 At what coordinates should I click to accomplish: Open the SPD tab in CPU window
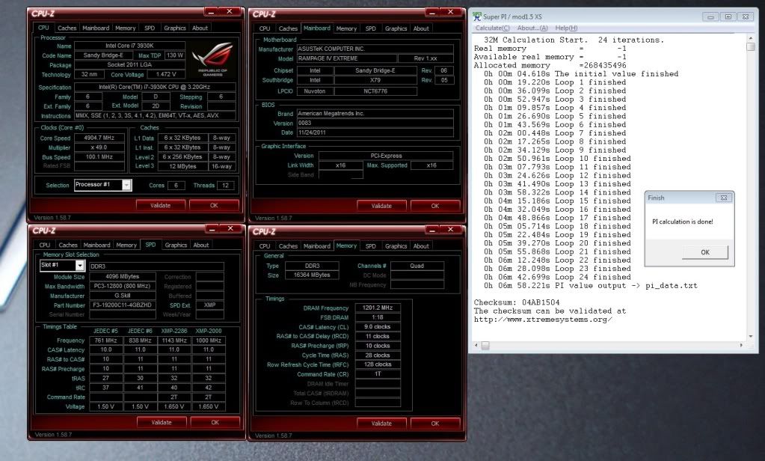tap(150, 28)
